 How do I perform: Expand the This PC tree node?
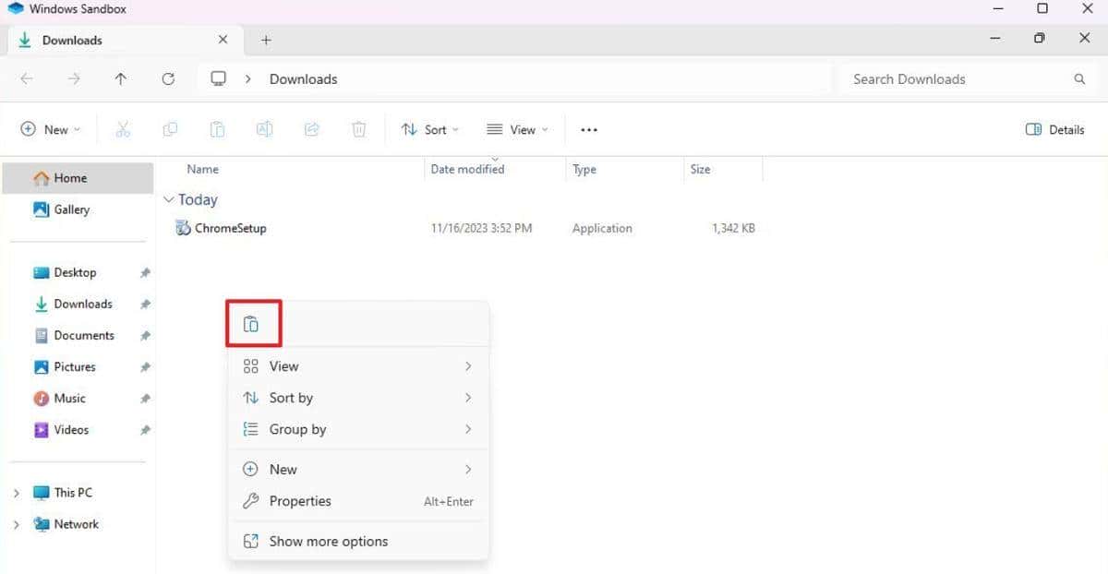click(x=16, y=493)
